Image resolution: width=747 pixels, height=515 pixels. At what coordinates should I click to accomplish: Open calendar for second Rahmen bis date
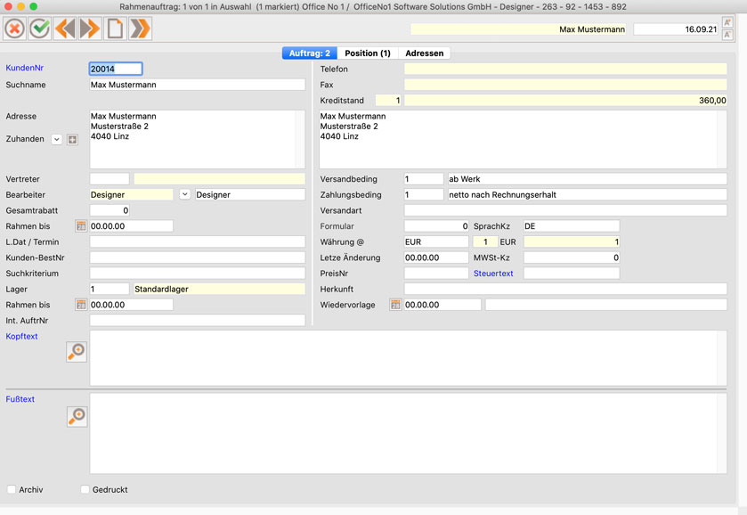(81, 305)
